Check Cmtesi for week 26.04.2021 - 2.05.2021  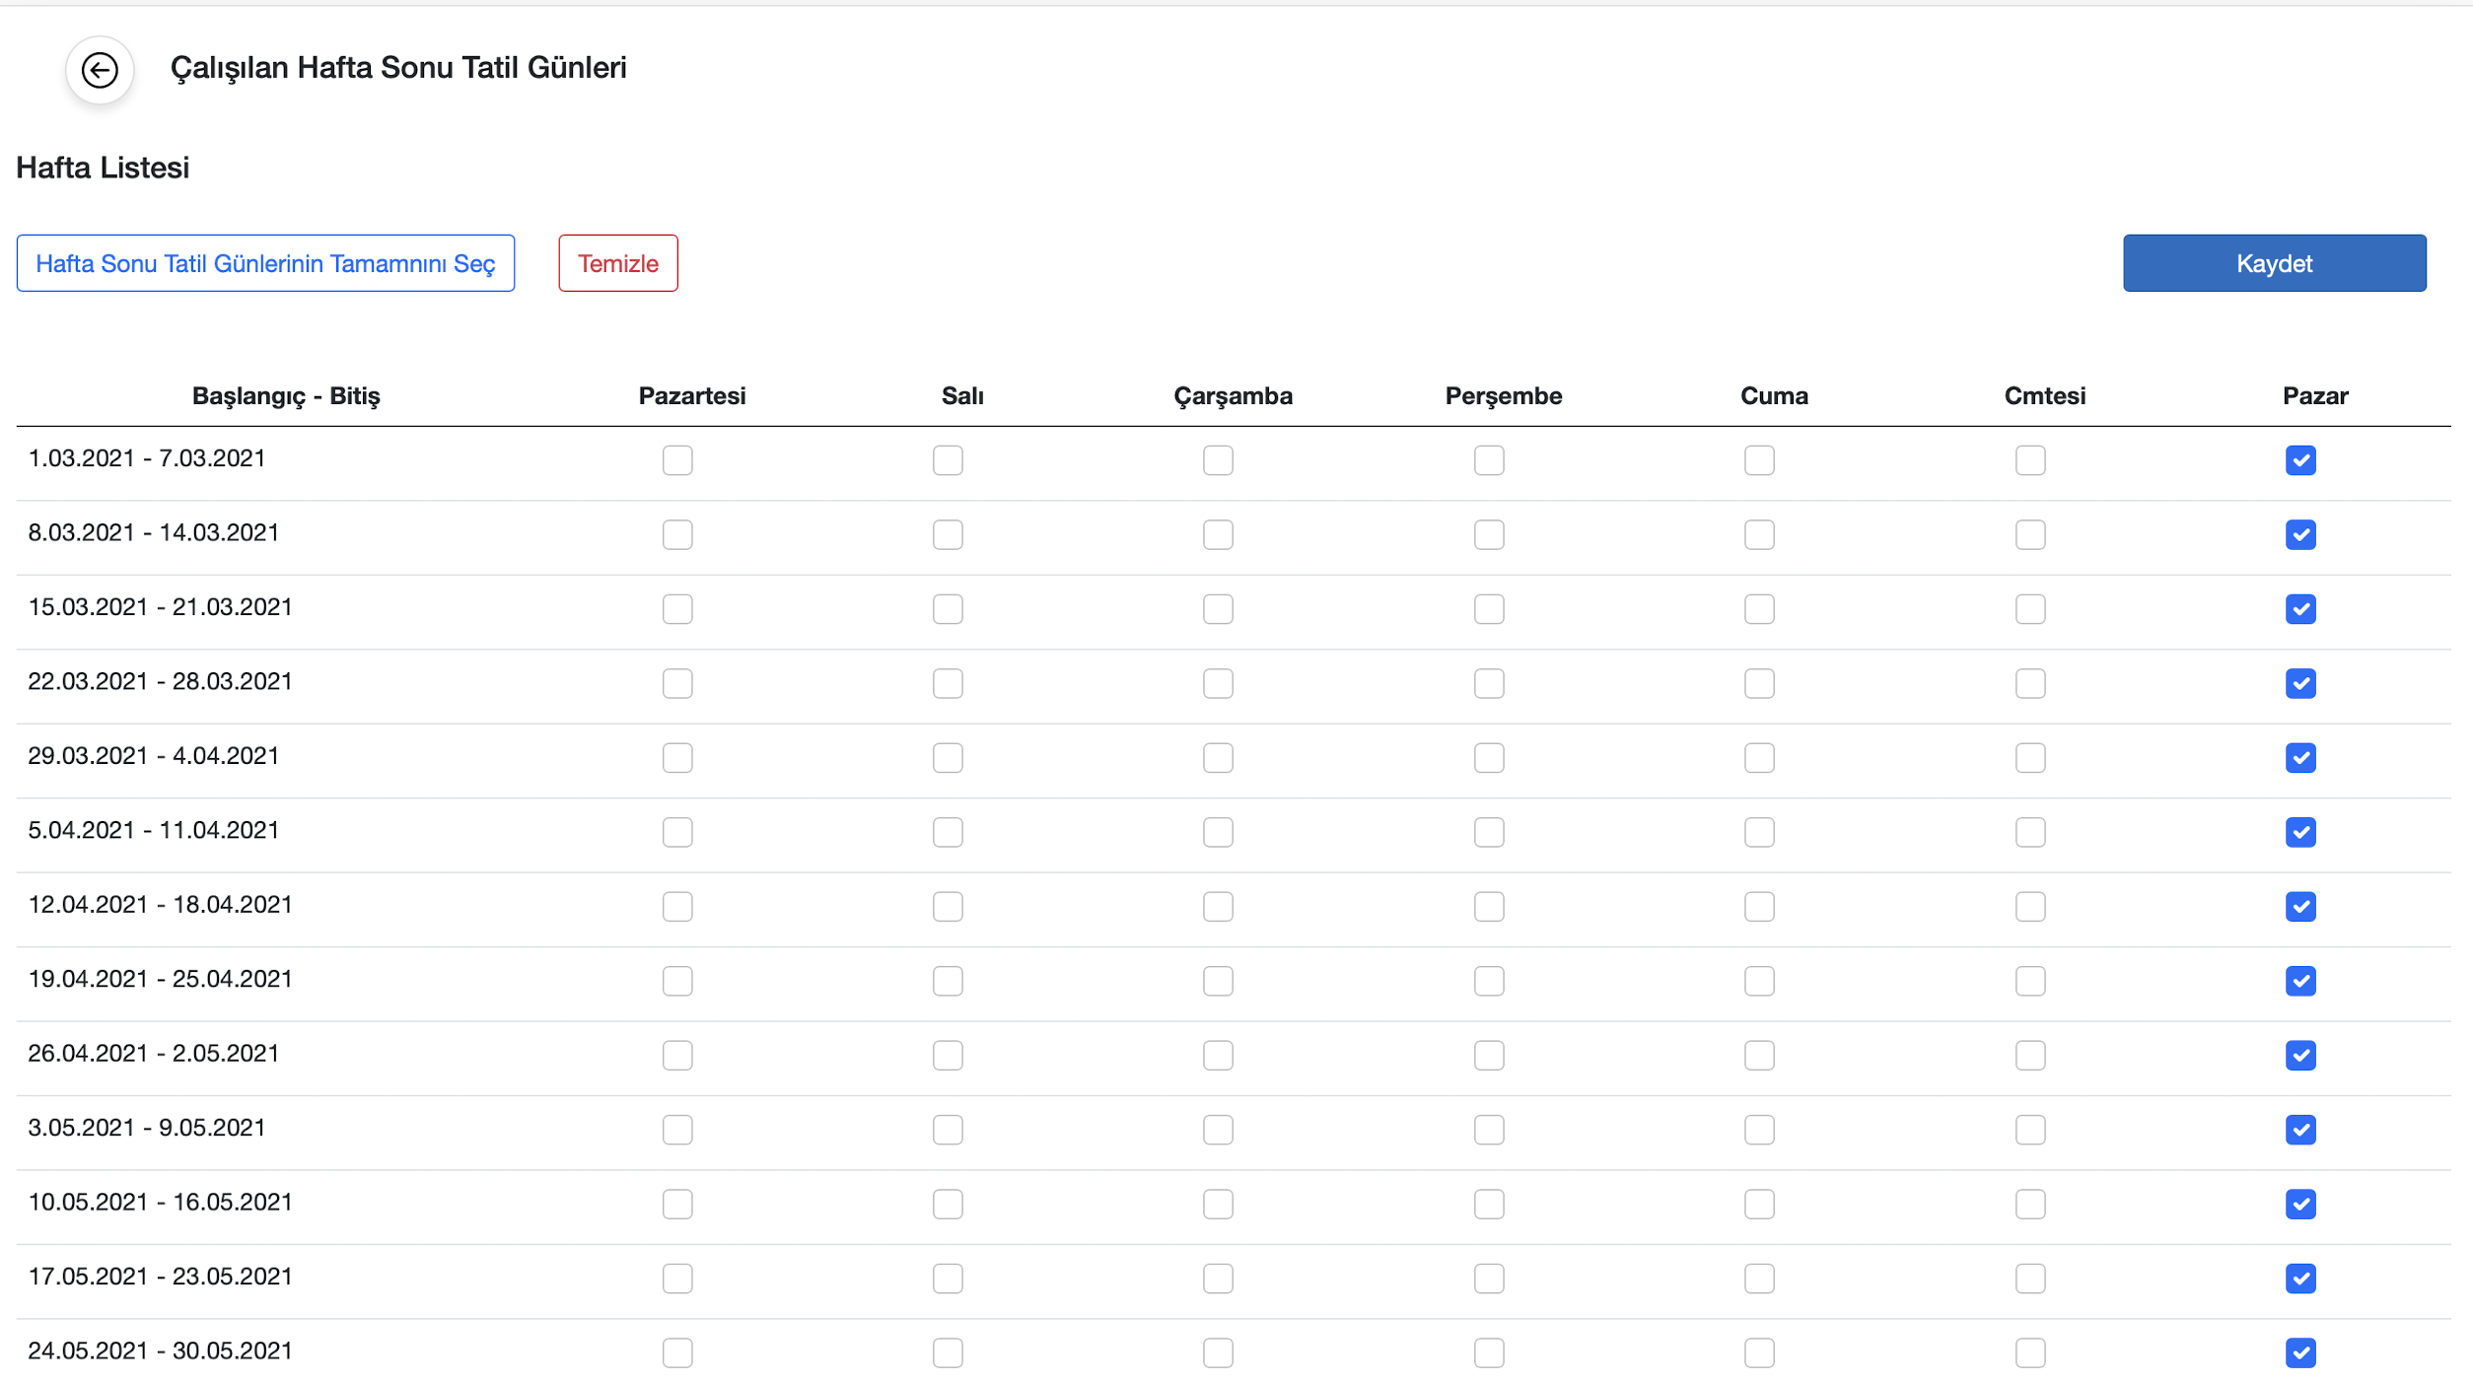pyautogui.click(x=2029, y=1056)
